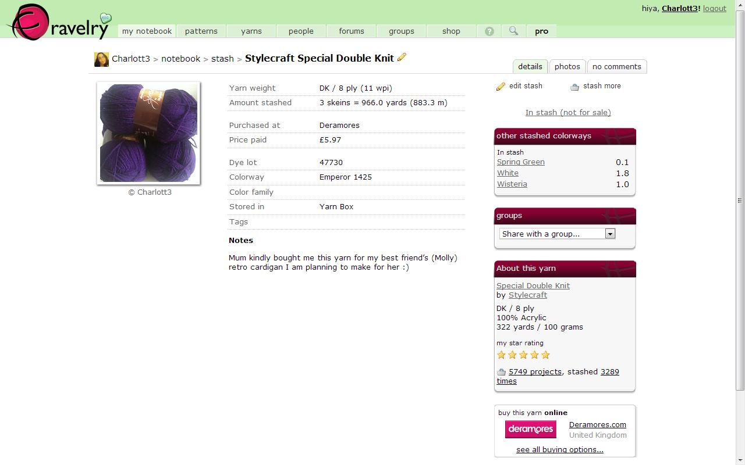Follow see all buying options link
Image resolution: width=745 pixels, height=465 pixels.
click(560, 449)
